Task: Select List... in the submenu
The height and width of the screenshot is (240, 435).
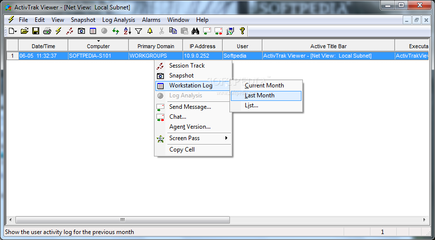Action: pyautogui.click(x=266, y=106)
